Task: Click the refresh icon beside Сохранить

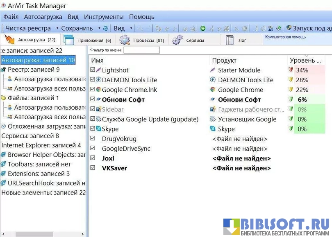Action: point(106,28)
